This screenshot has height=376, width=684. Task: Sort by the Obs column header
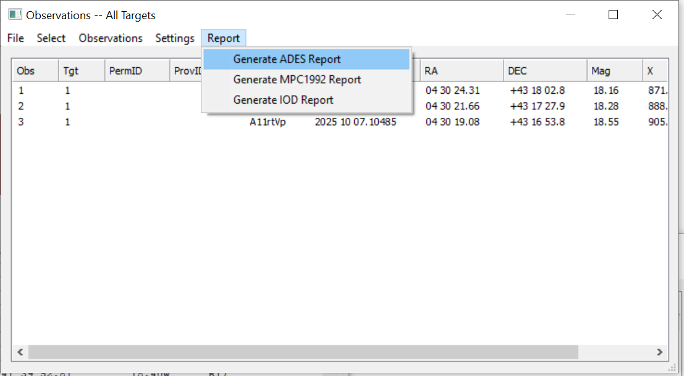pos(35,71)
